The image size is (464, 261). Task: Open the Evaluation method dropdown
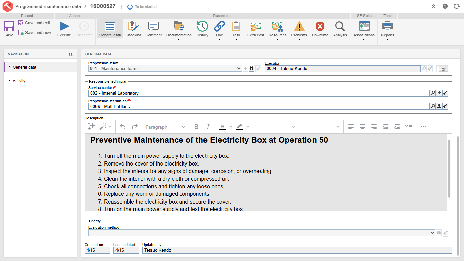(x=262, y=233)
